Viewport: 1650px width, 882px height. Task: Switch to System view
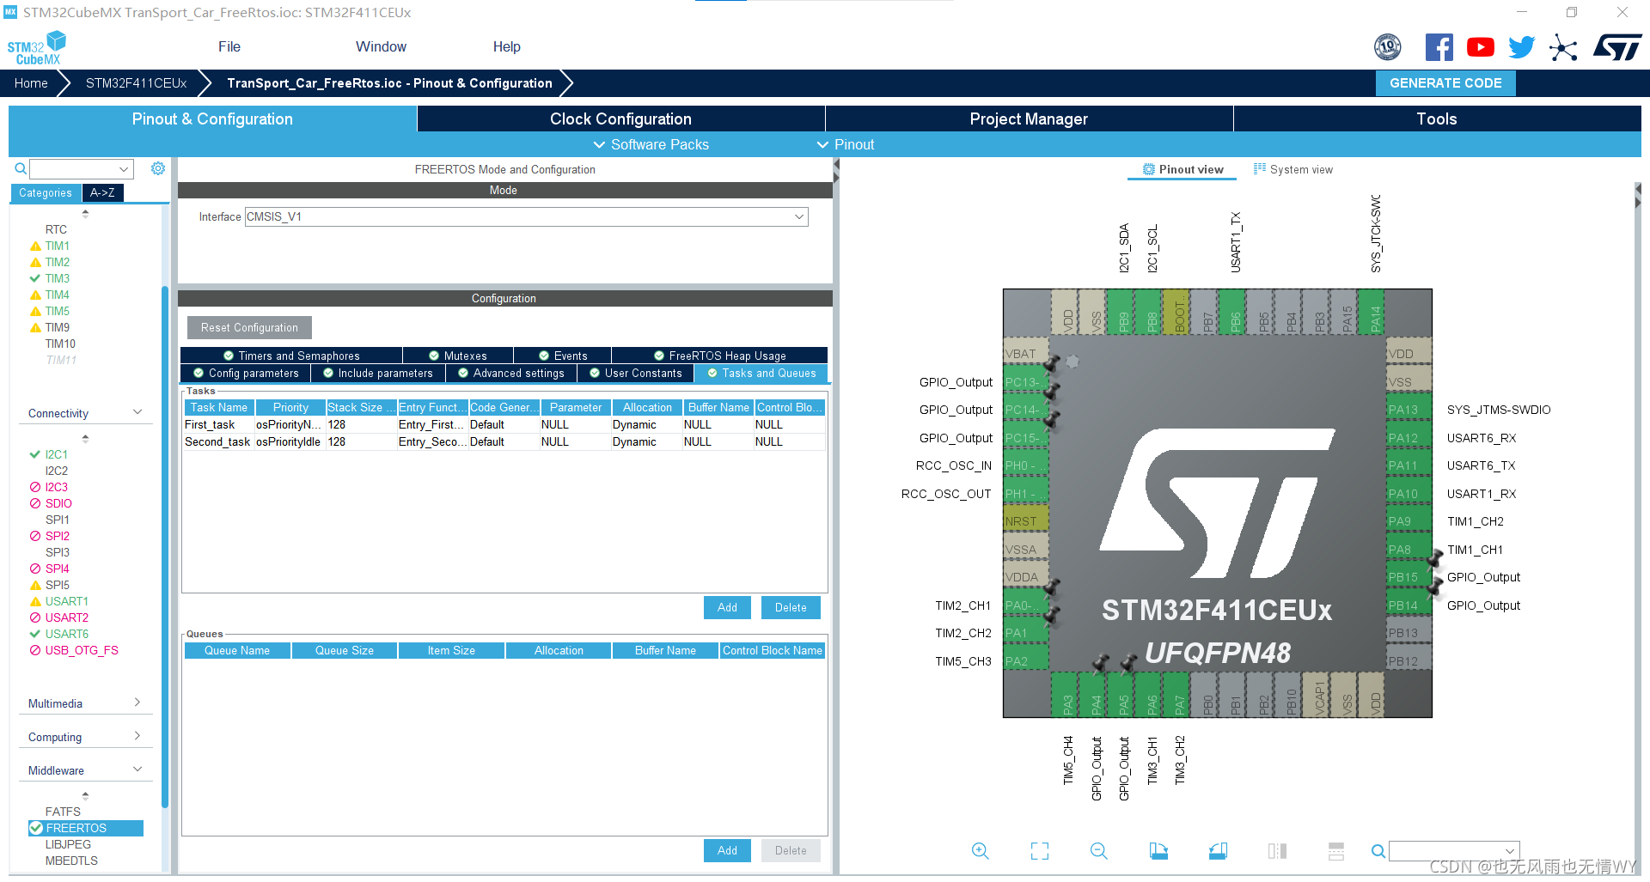click(1293, 169)
